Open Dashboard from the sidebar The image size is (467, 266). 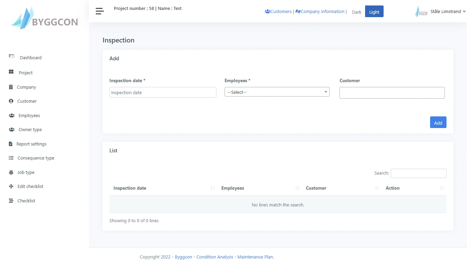(x=31, y=58)
